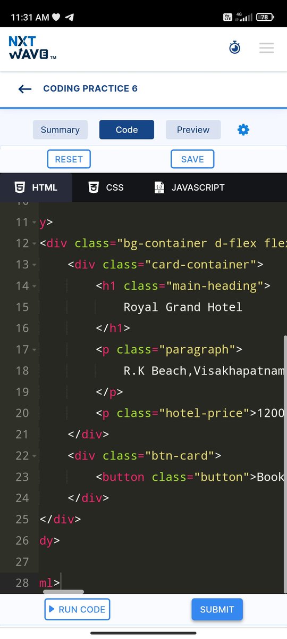
Task: Collapse code fold at line 13
Action: (35, 265)
